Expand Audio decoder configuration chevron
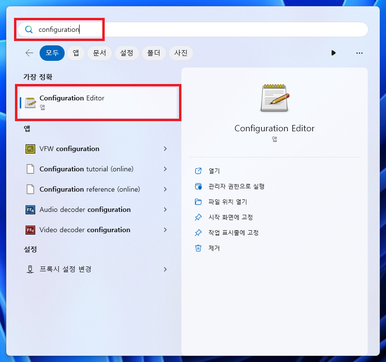Viewport: 386px width, 362px height. (x=165, y=209)
